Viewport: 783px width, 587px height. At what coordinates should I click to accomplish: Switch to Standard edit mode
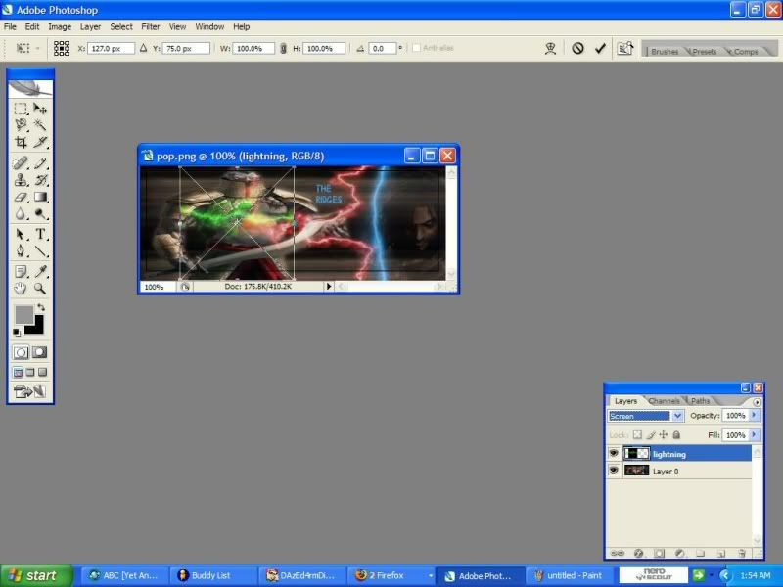pos(21,352)
